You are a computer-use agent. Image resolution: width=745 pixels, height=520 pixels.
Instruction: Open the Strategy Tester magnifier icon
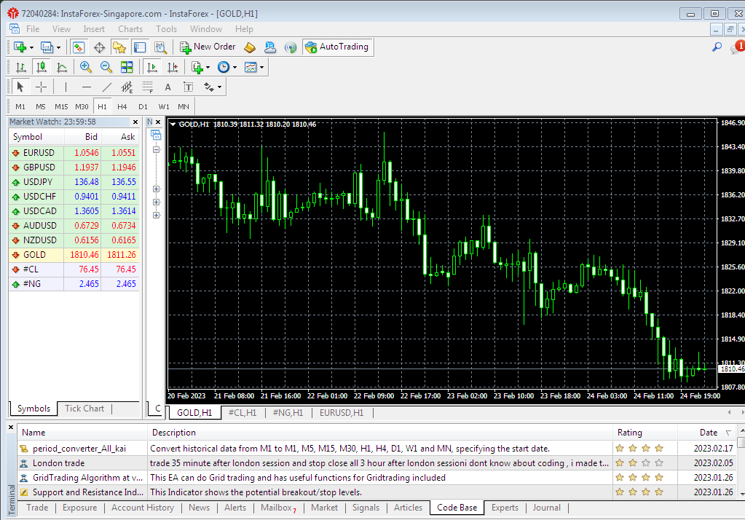[x=161, y=47]
